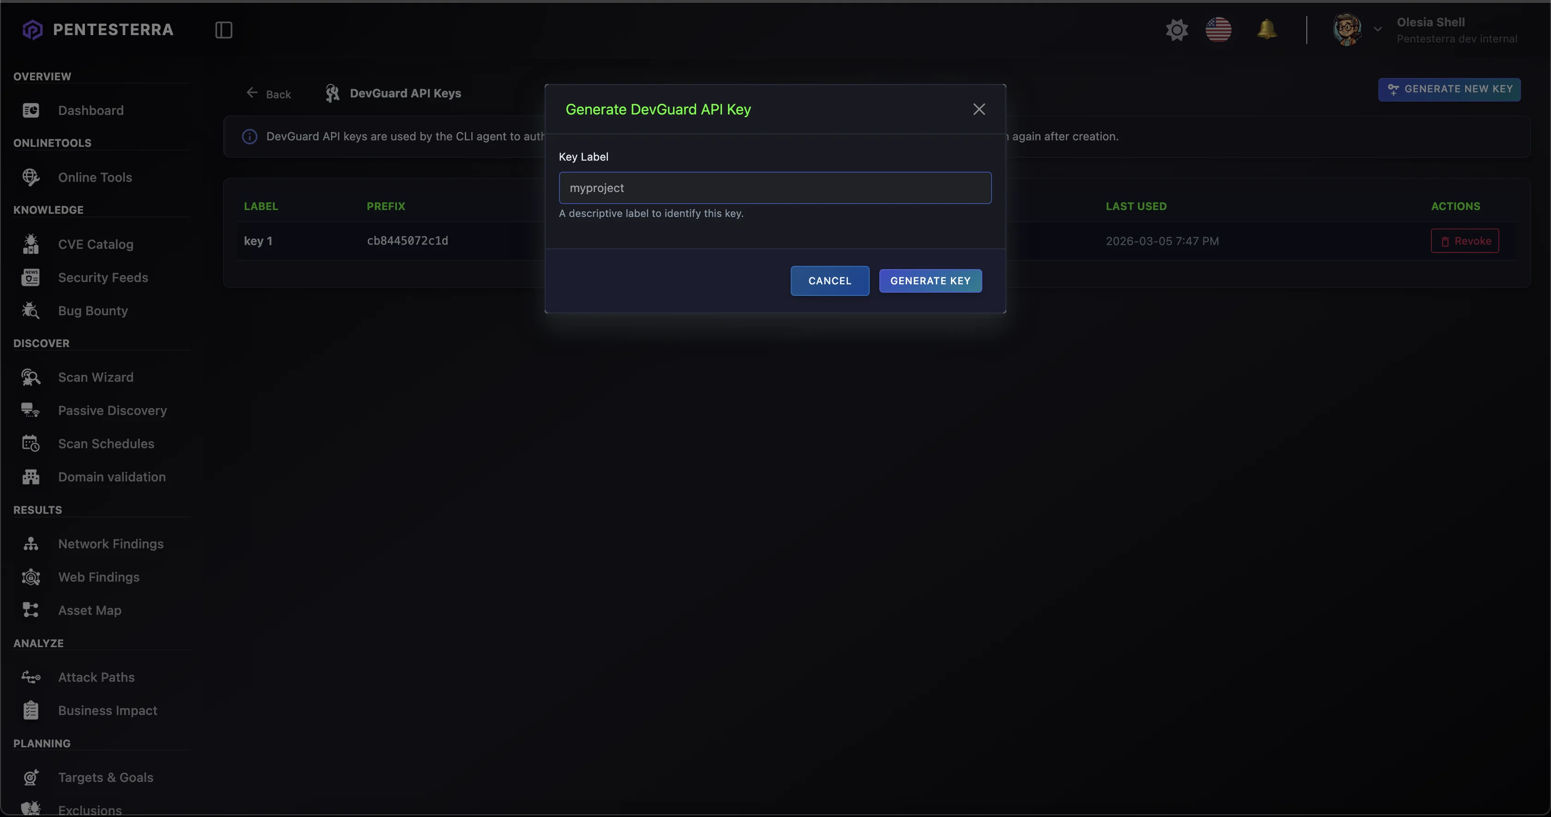Click the Security Feeds news icon
Viewport: 1551px width, 817px height.
click(x=31, y=277)
